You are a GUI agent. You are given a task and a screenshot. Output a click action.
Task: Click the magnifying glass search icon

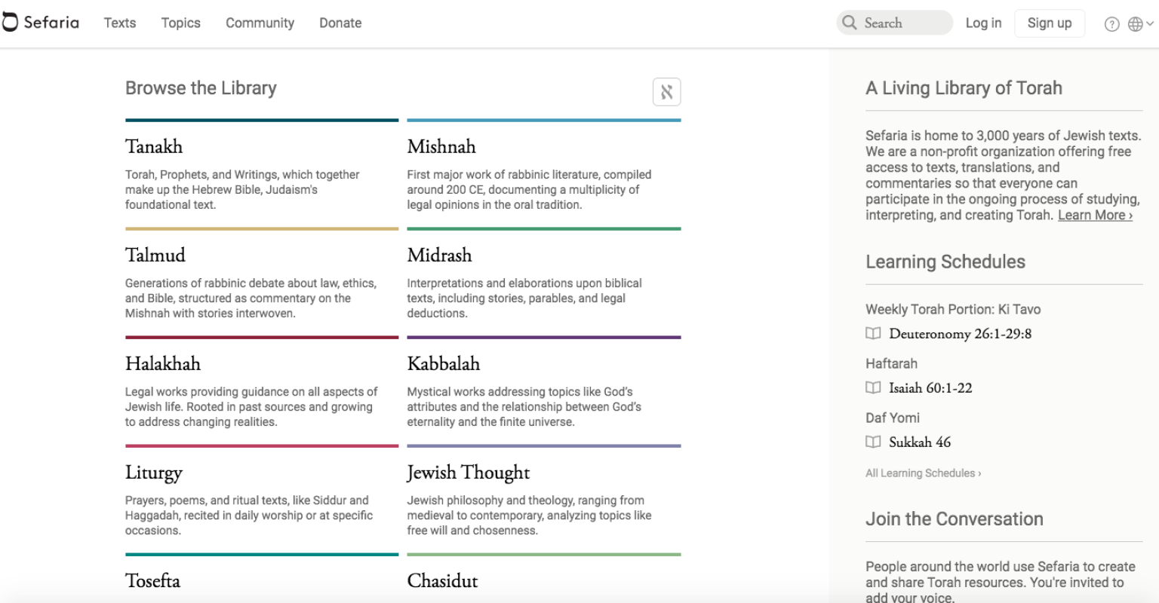coord(850,23)
